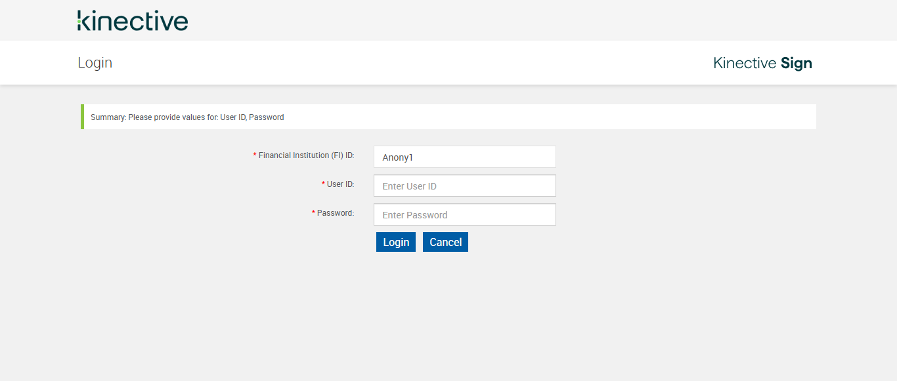
Task: Focus the Enter Password field
Action: tap(464, 215)
